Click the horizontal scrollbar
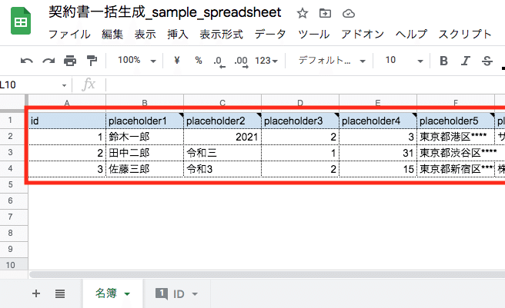The image size is (505, 308). (266, 274)
